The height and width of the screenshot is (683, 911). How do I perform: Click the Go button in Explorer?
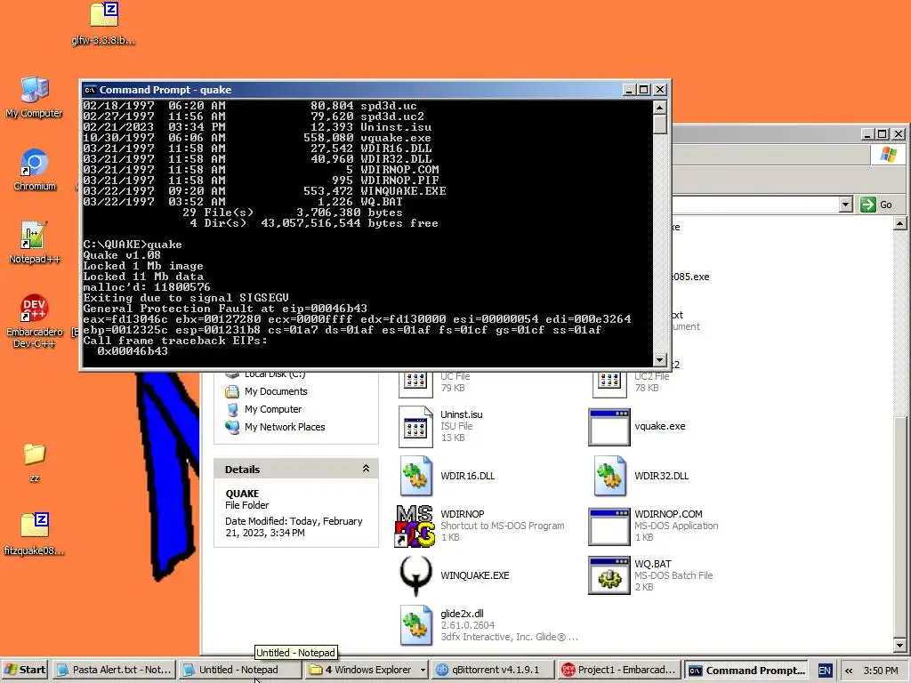(876, 205)
